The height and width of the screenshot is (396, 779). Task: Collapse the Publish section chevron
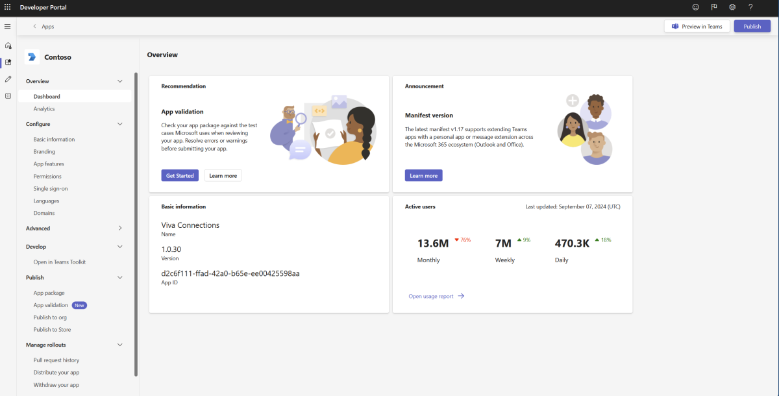[x=119, y=277]
